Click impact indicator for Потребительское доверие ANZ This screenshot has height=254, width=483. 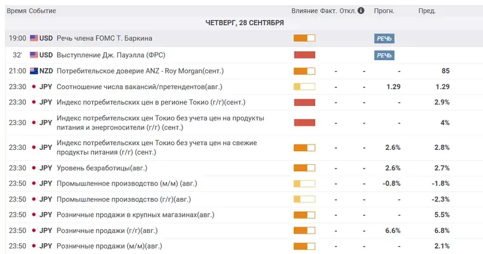(x=304, y=71)
